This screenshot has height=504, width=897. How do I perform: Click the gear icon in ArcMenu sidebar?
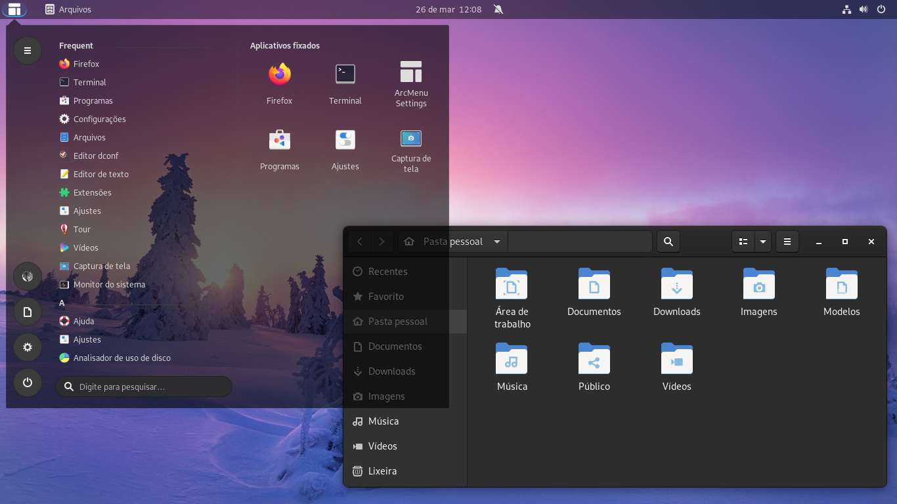pyautogui.click(x=27, y=347)
